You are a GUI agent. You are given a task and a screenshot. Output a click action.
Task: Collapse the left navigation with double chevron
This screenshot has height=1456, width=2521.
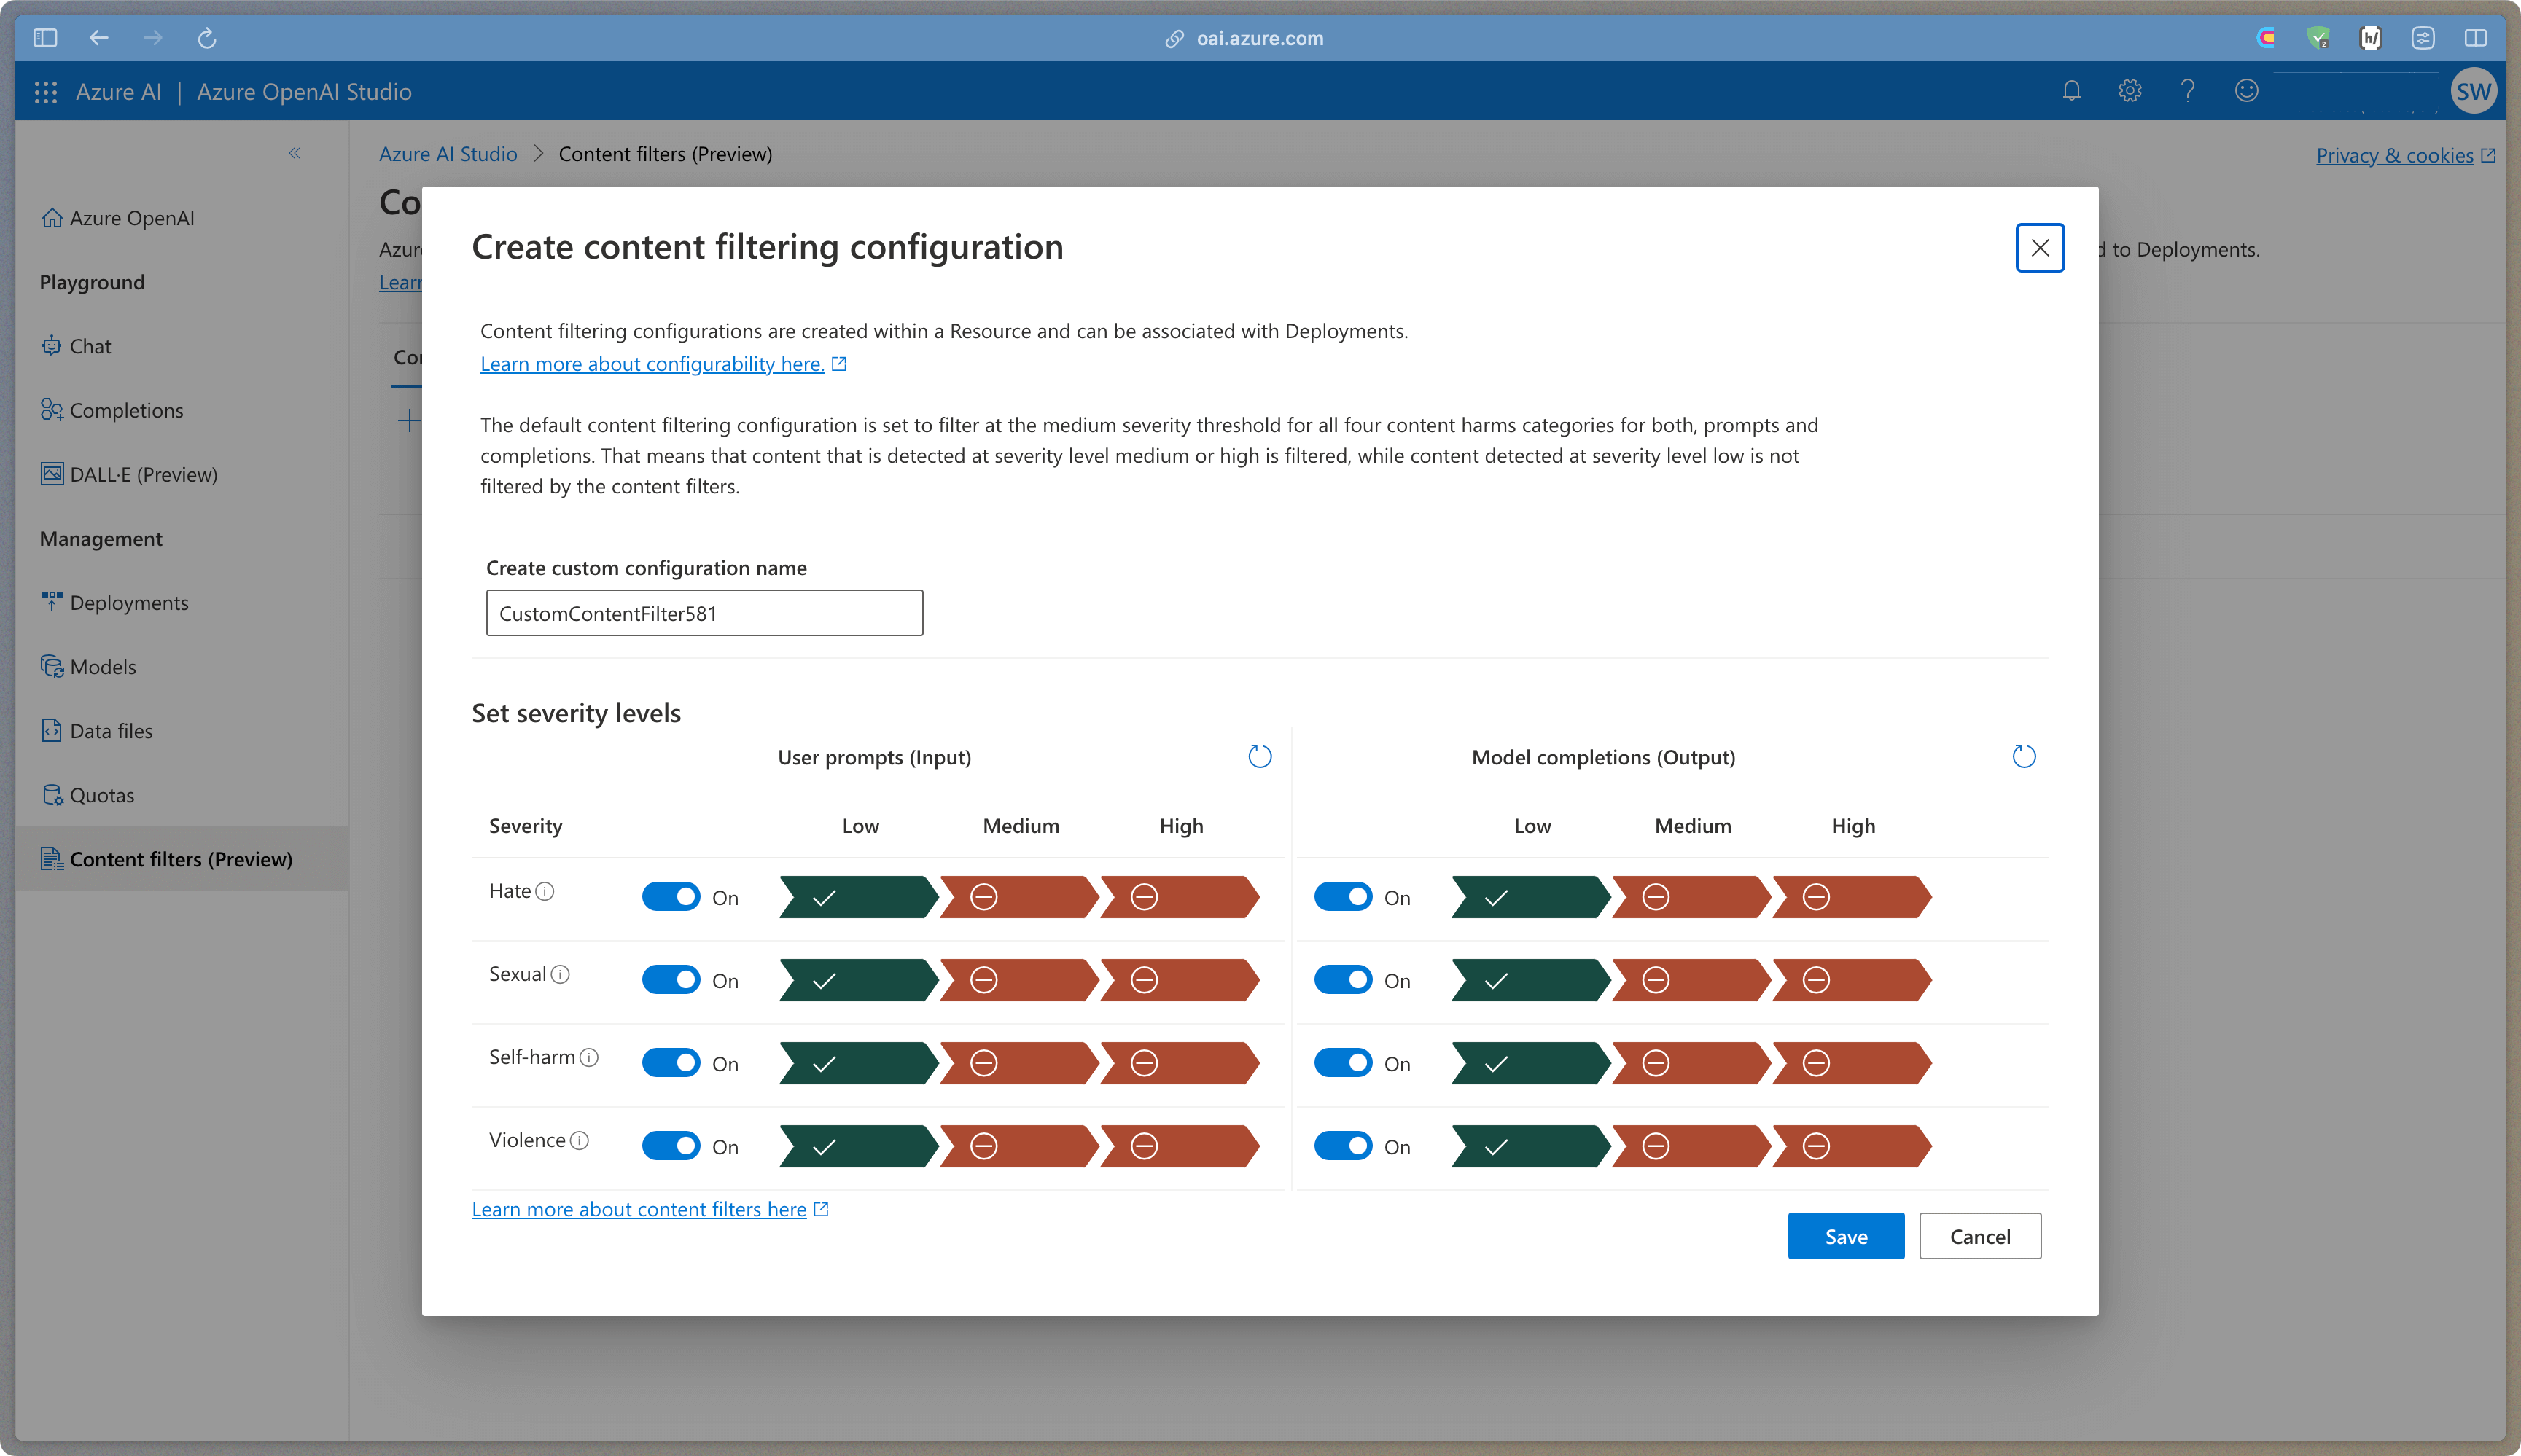[295, 153]
